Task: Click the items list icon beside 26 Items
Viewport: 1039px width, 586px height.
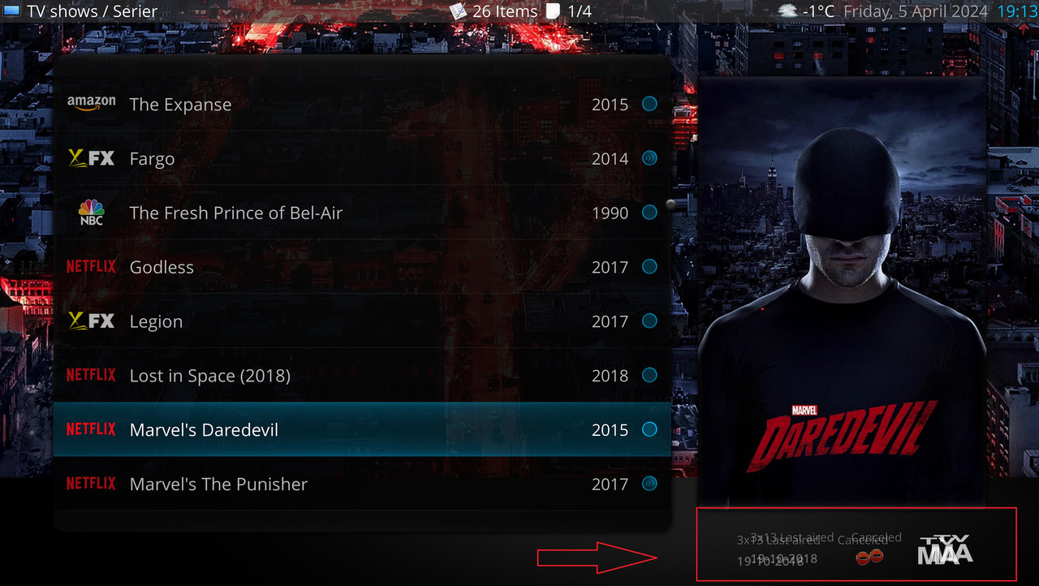Action: [459, 11]
